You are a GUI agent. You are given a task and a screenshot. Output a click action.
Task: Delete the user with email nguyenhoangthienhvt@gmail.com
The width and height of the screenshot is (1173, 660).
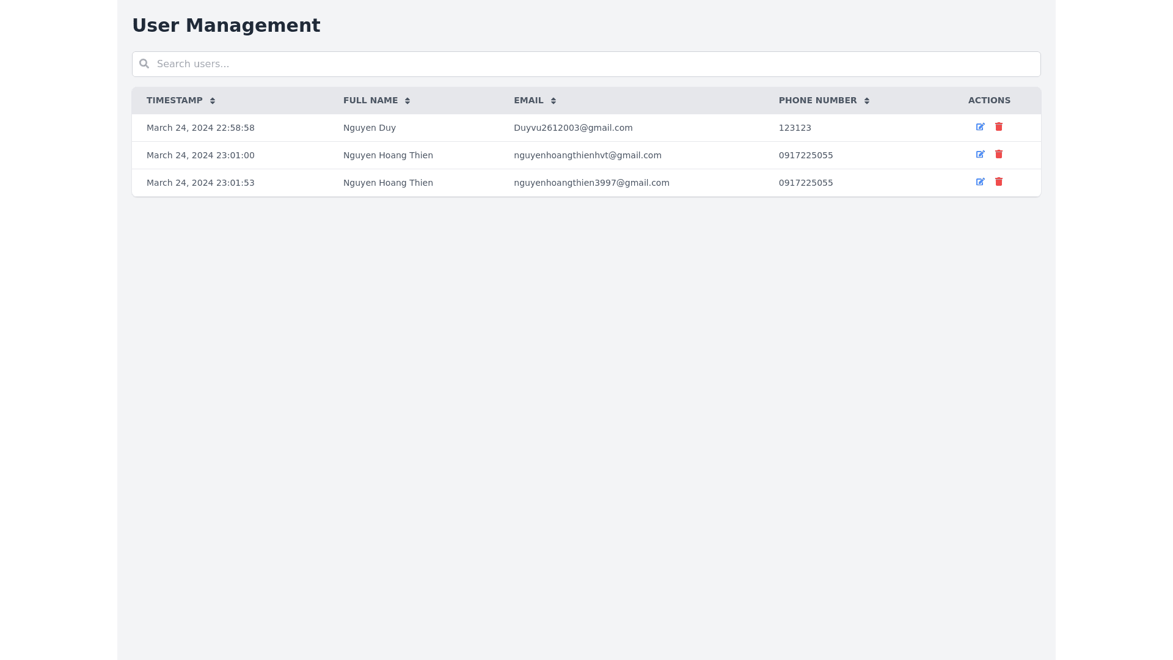click(999, 155)
